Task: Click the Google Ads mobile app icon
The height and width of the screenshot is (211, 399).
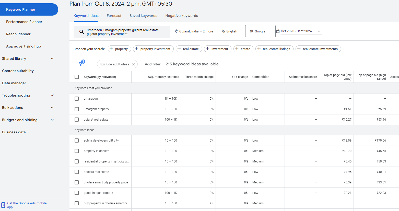Action: tap(3, 205)
